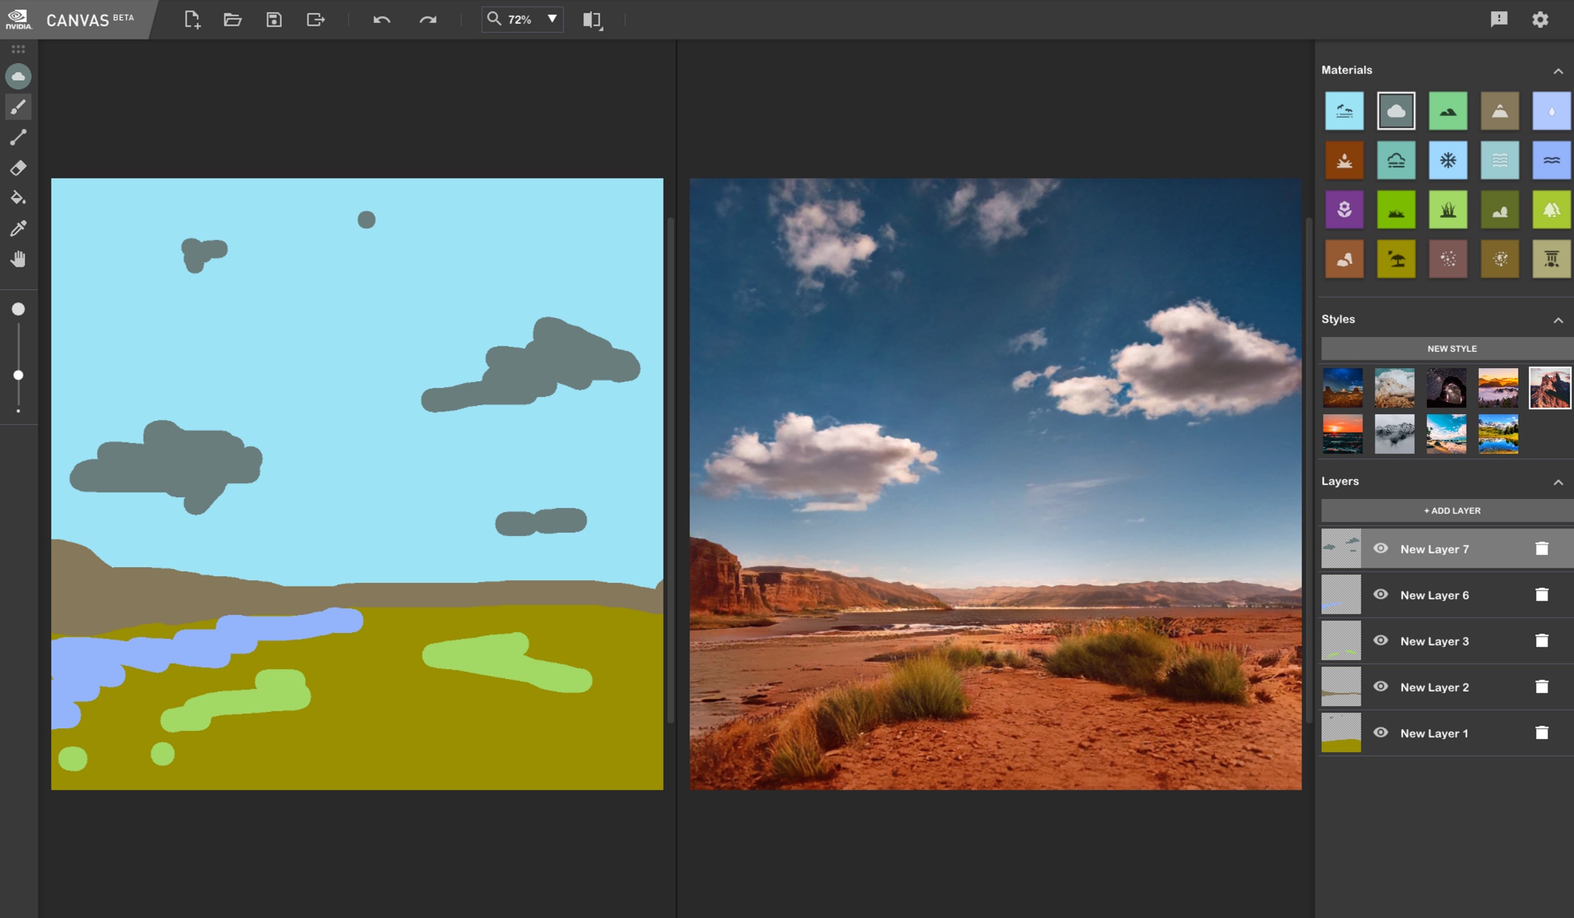Image resolution: width=1574 pixels, height=918 pixels.
Task: Select the red sunset ocean style thumbnail
Action: pos(1342,434)
